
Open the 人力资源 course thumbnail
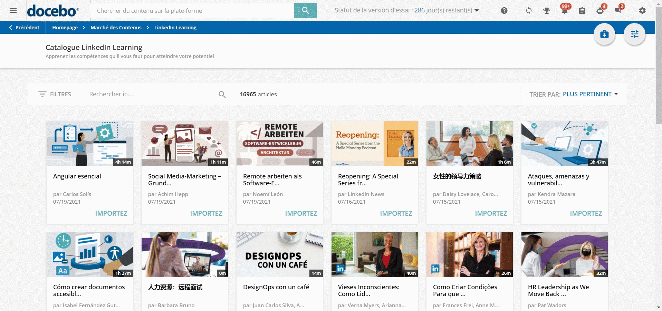pos(185,255)
